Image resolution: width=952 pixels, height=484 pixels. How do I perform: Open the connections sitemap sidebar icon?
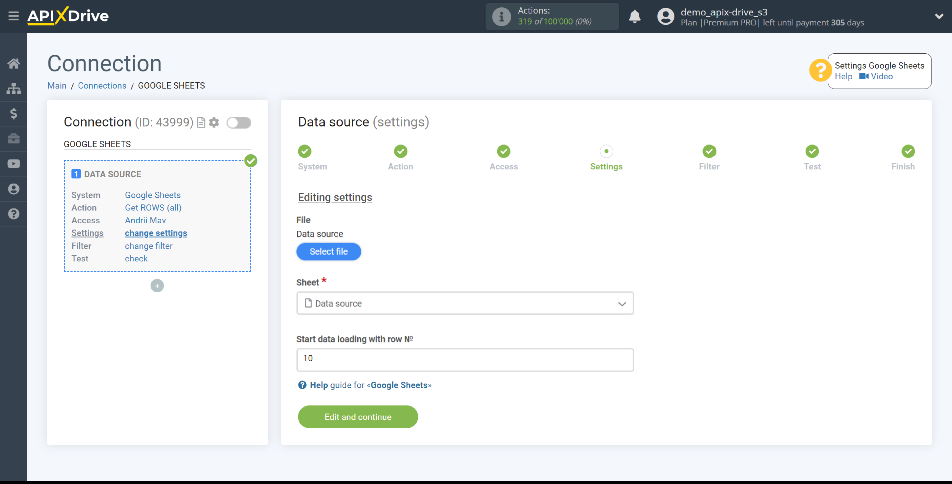point(14,89)
